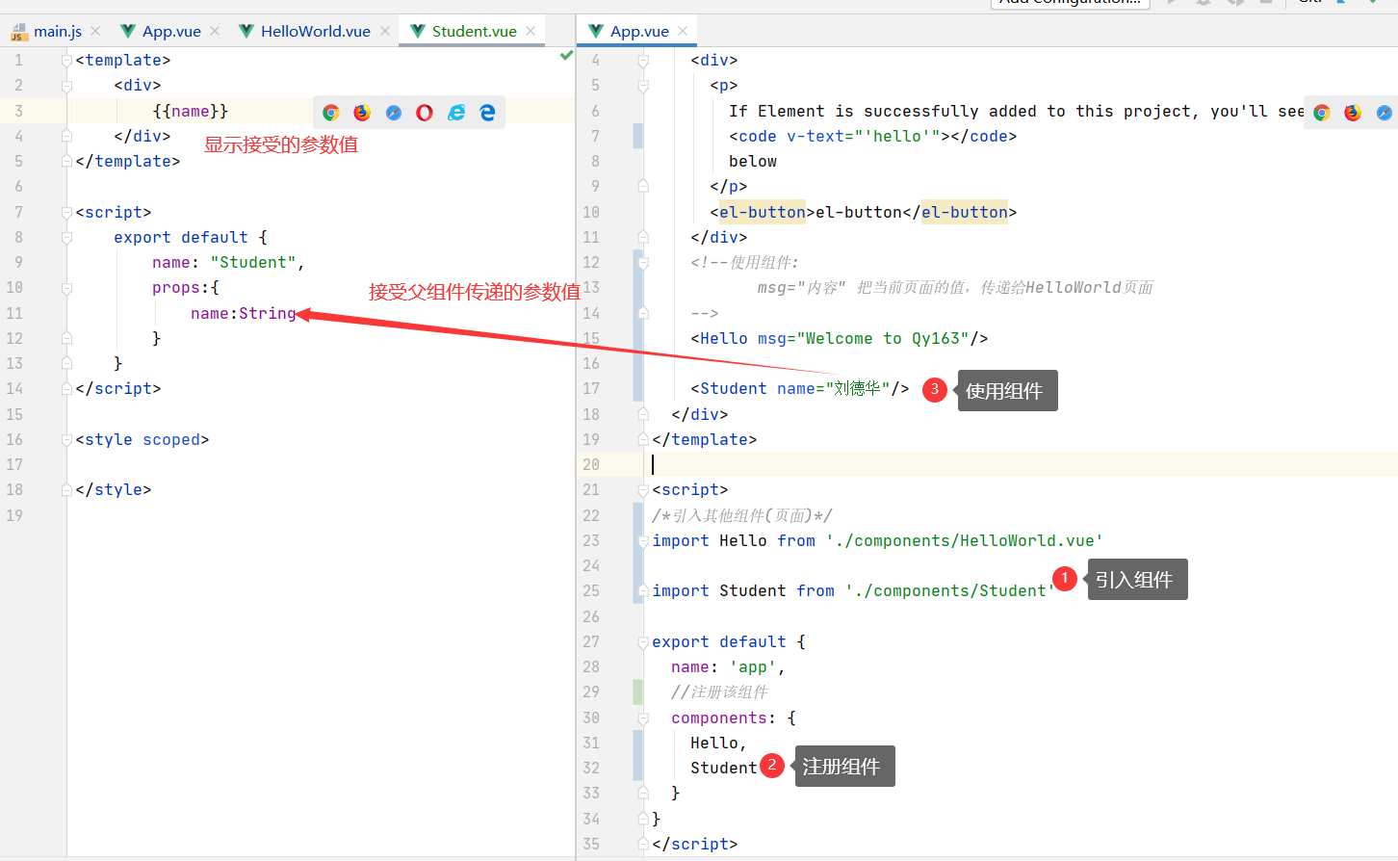Open in Firefox from Student.vue browser bar

pos(362,113)
